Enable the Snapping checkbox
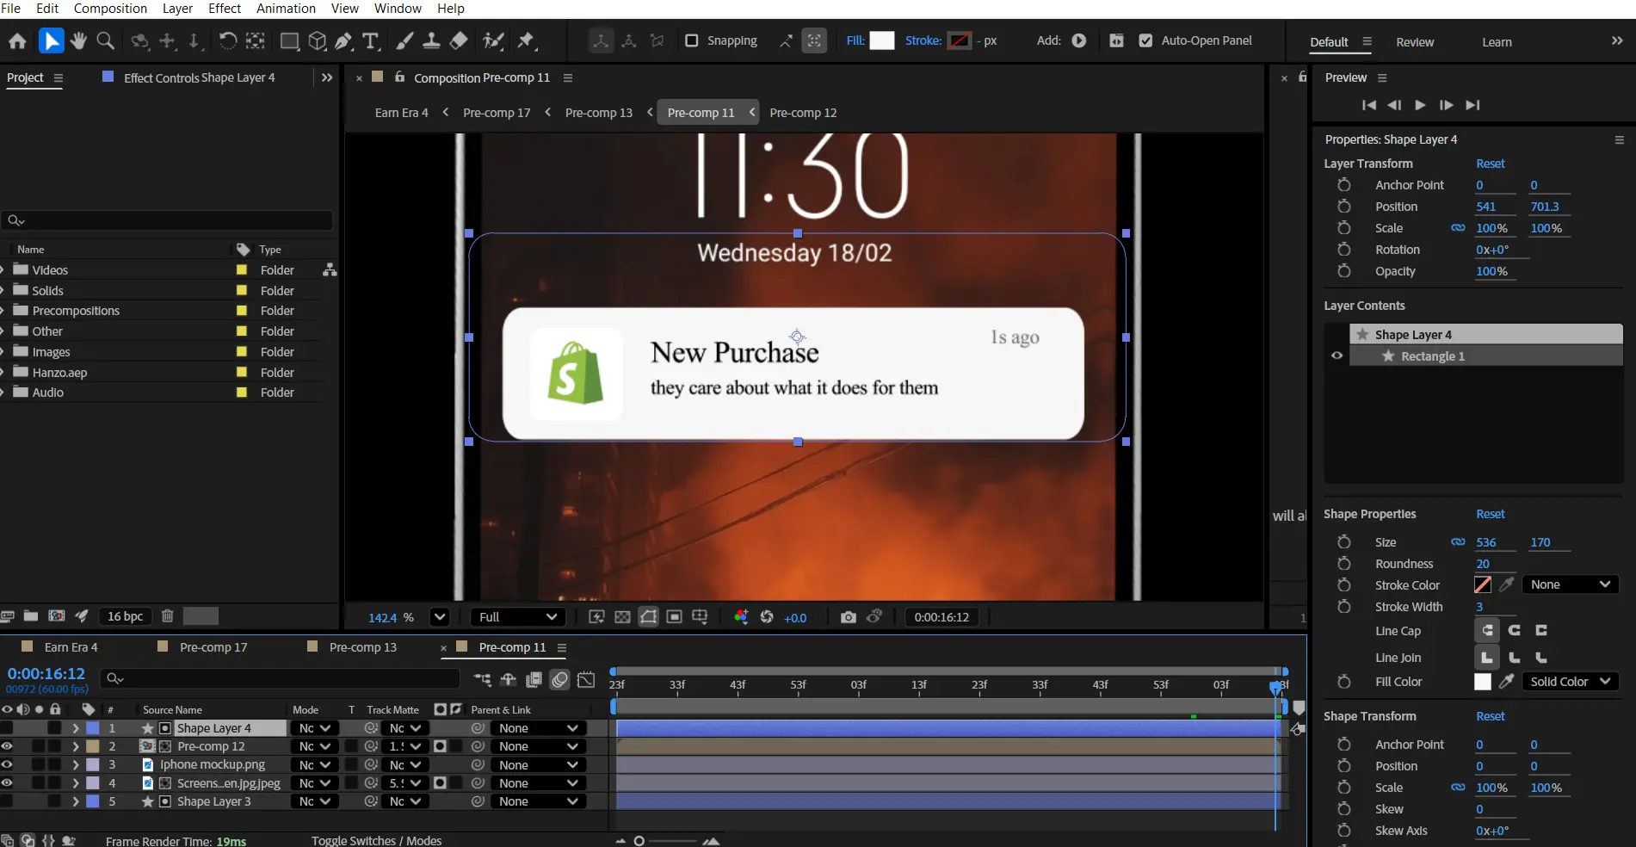The image size is (1636, 847). pos(691,40)
